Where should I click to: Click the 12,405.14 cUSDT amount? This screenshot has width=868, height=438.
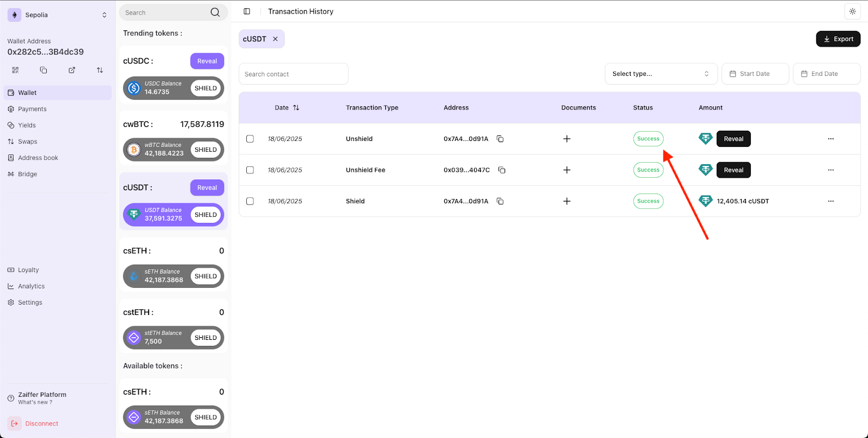(743, 201)
